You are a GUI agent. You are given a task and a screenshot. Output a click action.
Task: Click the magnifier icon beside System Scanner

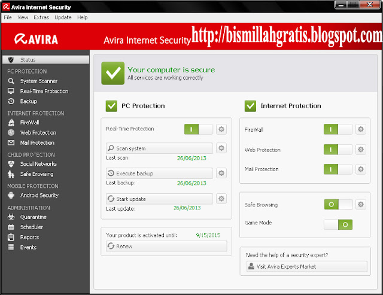(11, 81)
